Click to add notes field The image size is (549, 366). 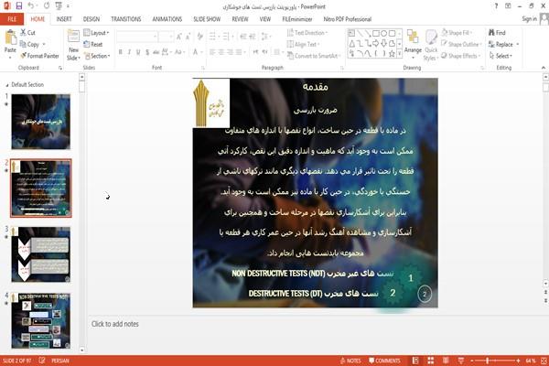click(x=115, y=324)
